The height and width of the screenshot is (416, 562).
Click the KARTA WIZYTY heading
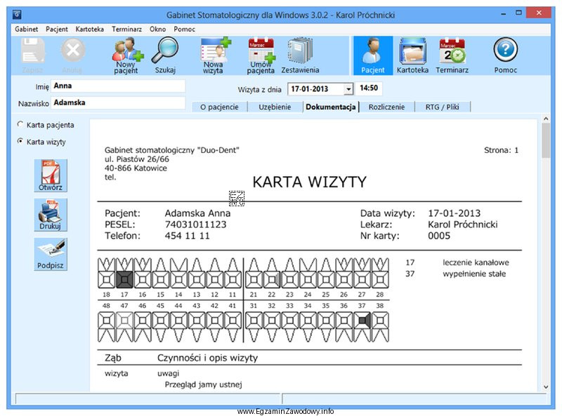(x=309, y=182)
